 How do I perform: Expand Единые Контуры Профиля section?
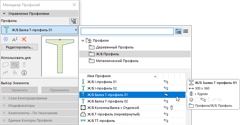40,120
